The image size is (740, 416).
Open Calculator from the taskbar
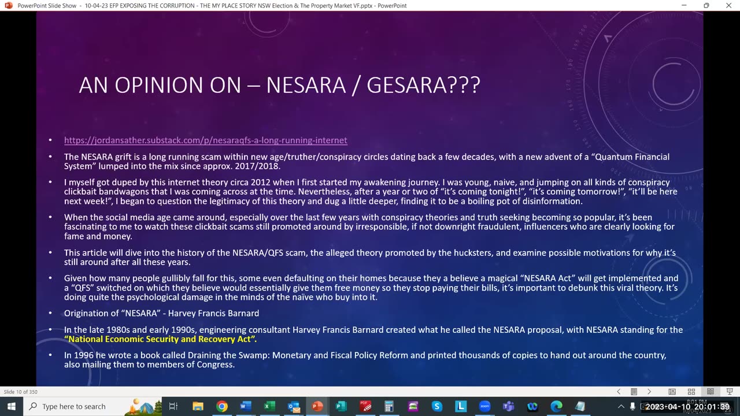(389, 406)
